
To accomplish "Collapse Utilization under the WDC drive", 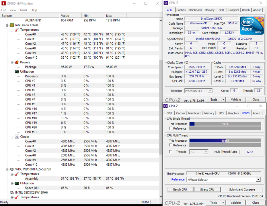I will point(12,184).
